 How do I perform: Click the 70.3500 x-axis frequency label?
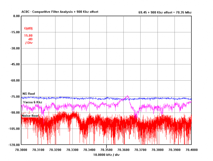[x=107, y=150]
